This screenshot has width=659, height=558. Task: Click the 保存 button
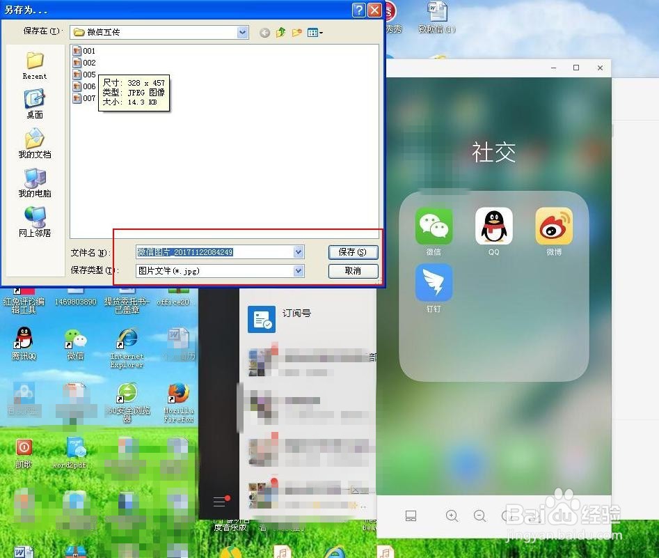click(x=353, y=252)
